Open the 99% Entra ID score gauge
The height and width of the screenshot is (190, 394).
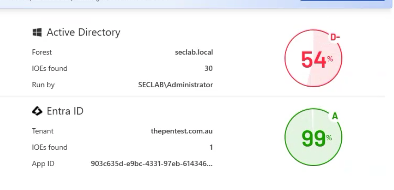pyautogui.click(x=313, y=137)
